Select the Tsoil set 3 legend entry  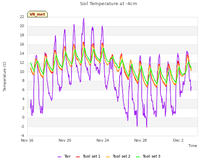148,156
